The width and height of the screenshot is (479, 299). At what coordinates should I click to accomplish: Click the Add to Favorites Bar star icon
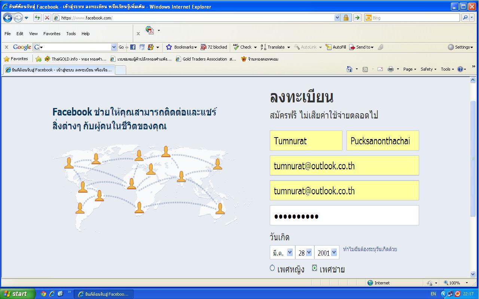38,59
